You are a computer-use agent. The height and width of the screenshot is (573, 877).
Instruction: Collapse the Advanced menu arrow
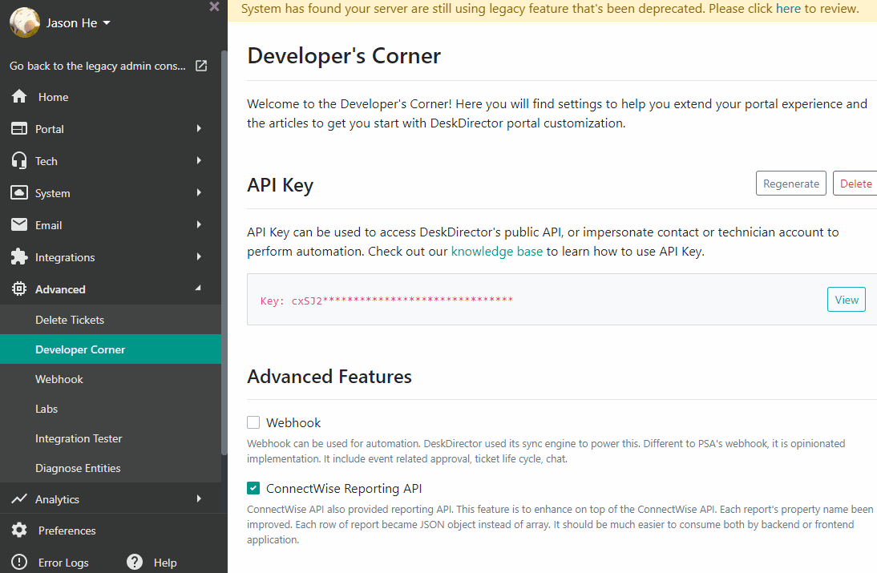coord(199,288)
